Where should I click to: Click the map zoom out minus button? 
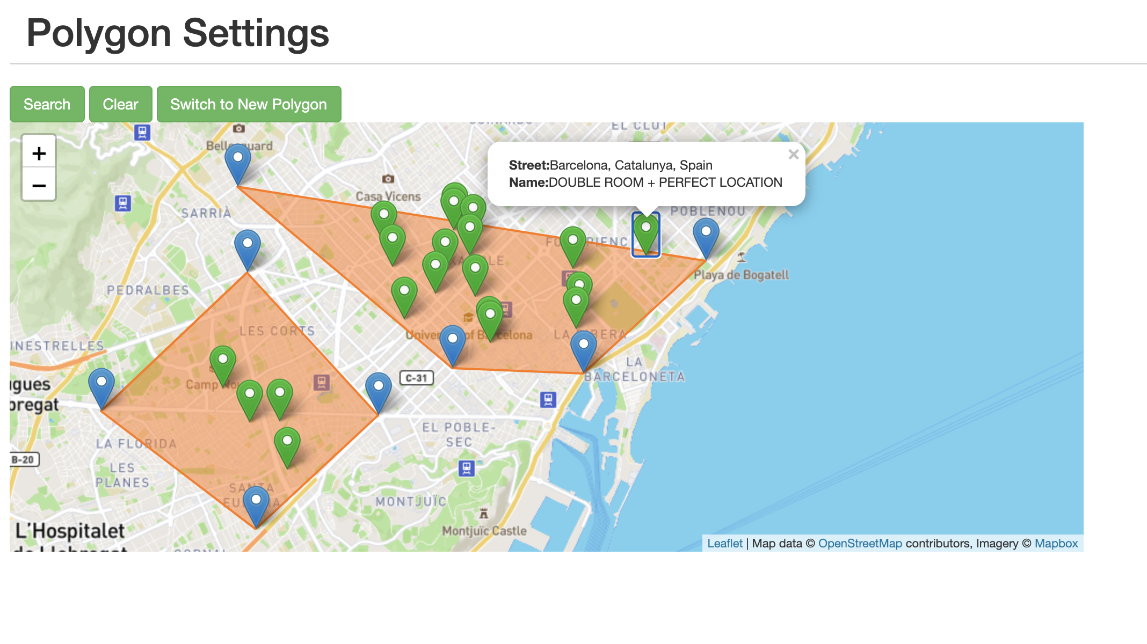coord(39,186)
